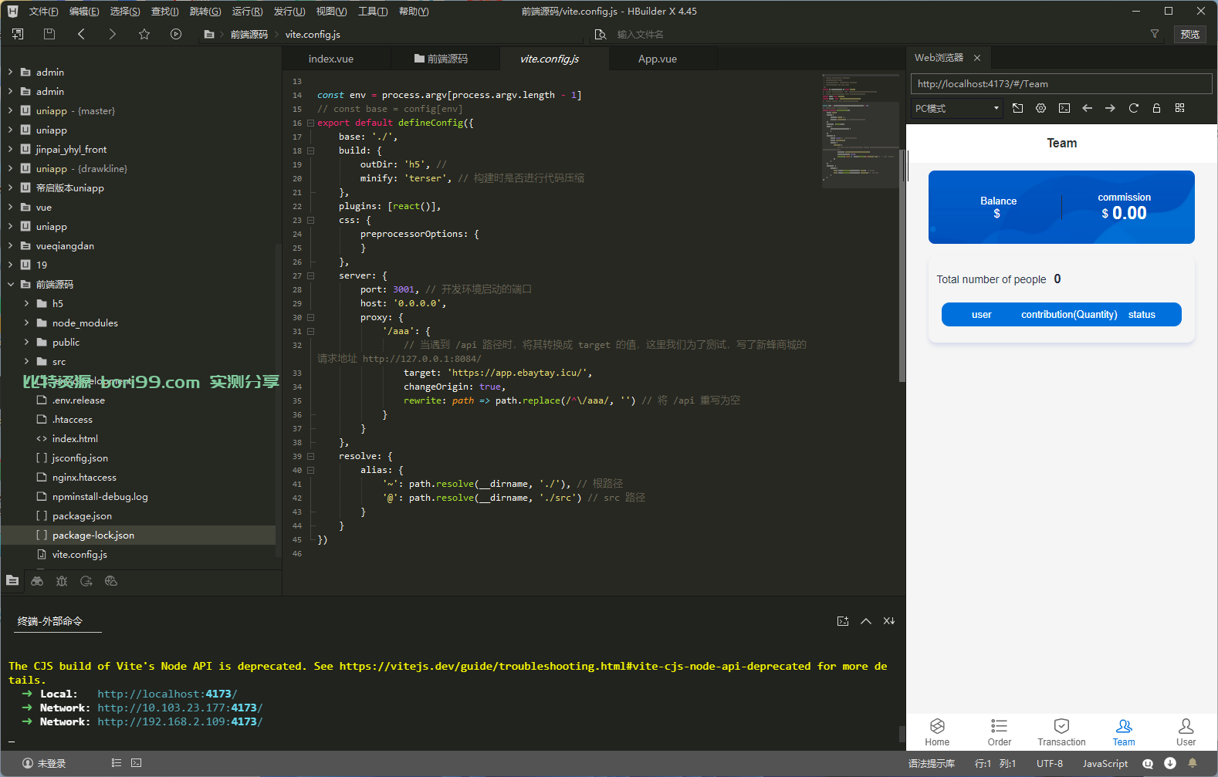Click the chat bubble icon in status bar
This screenshot has width=1218, height=777.
tap(1148, 763)
